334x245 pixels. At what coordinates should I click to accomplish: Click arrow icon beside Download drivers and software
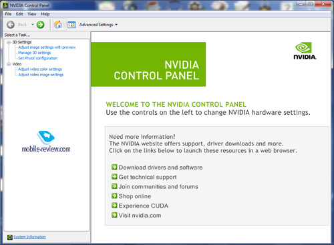(114, 167)
